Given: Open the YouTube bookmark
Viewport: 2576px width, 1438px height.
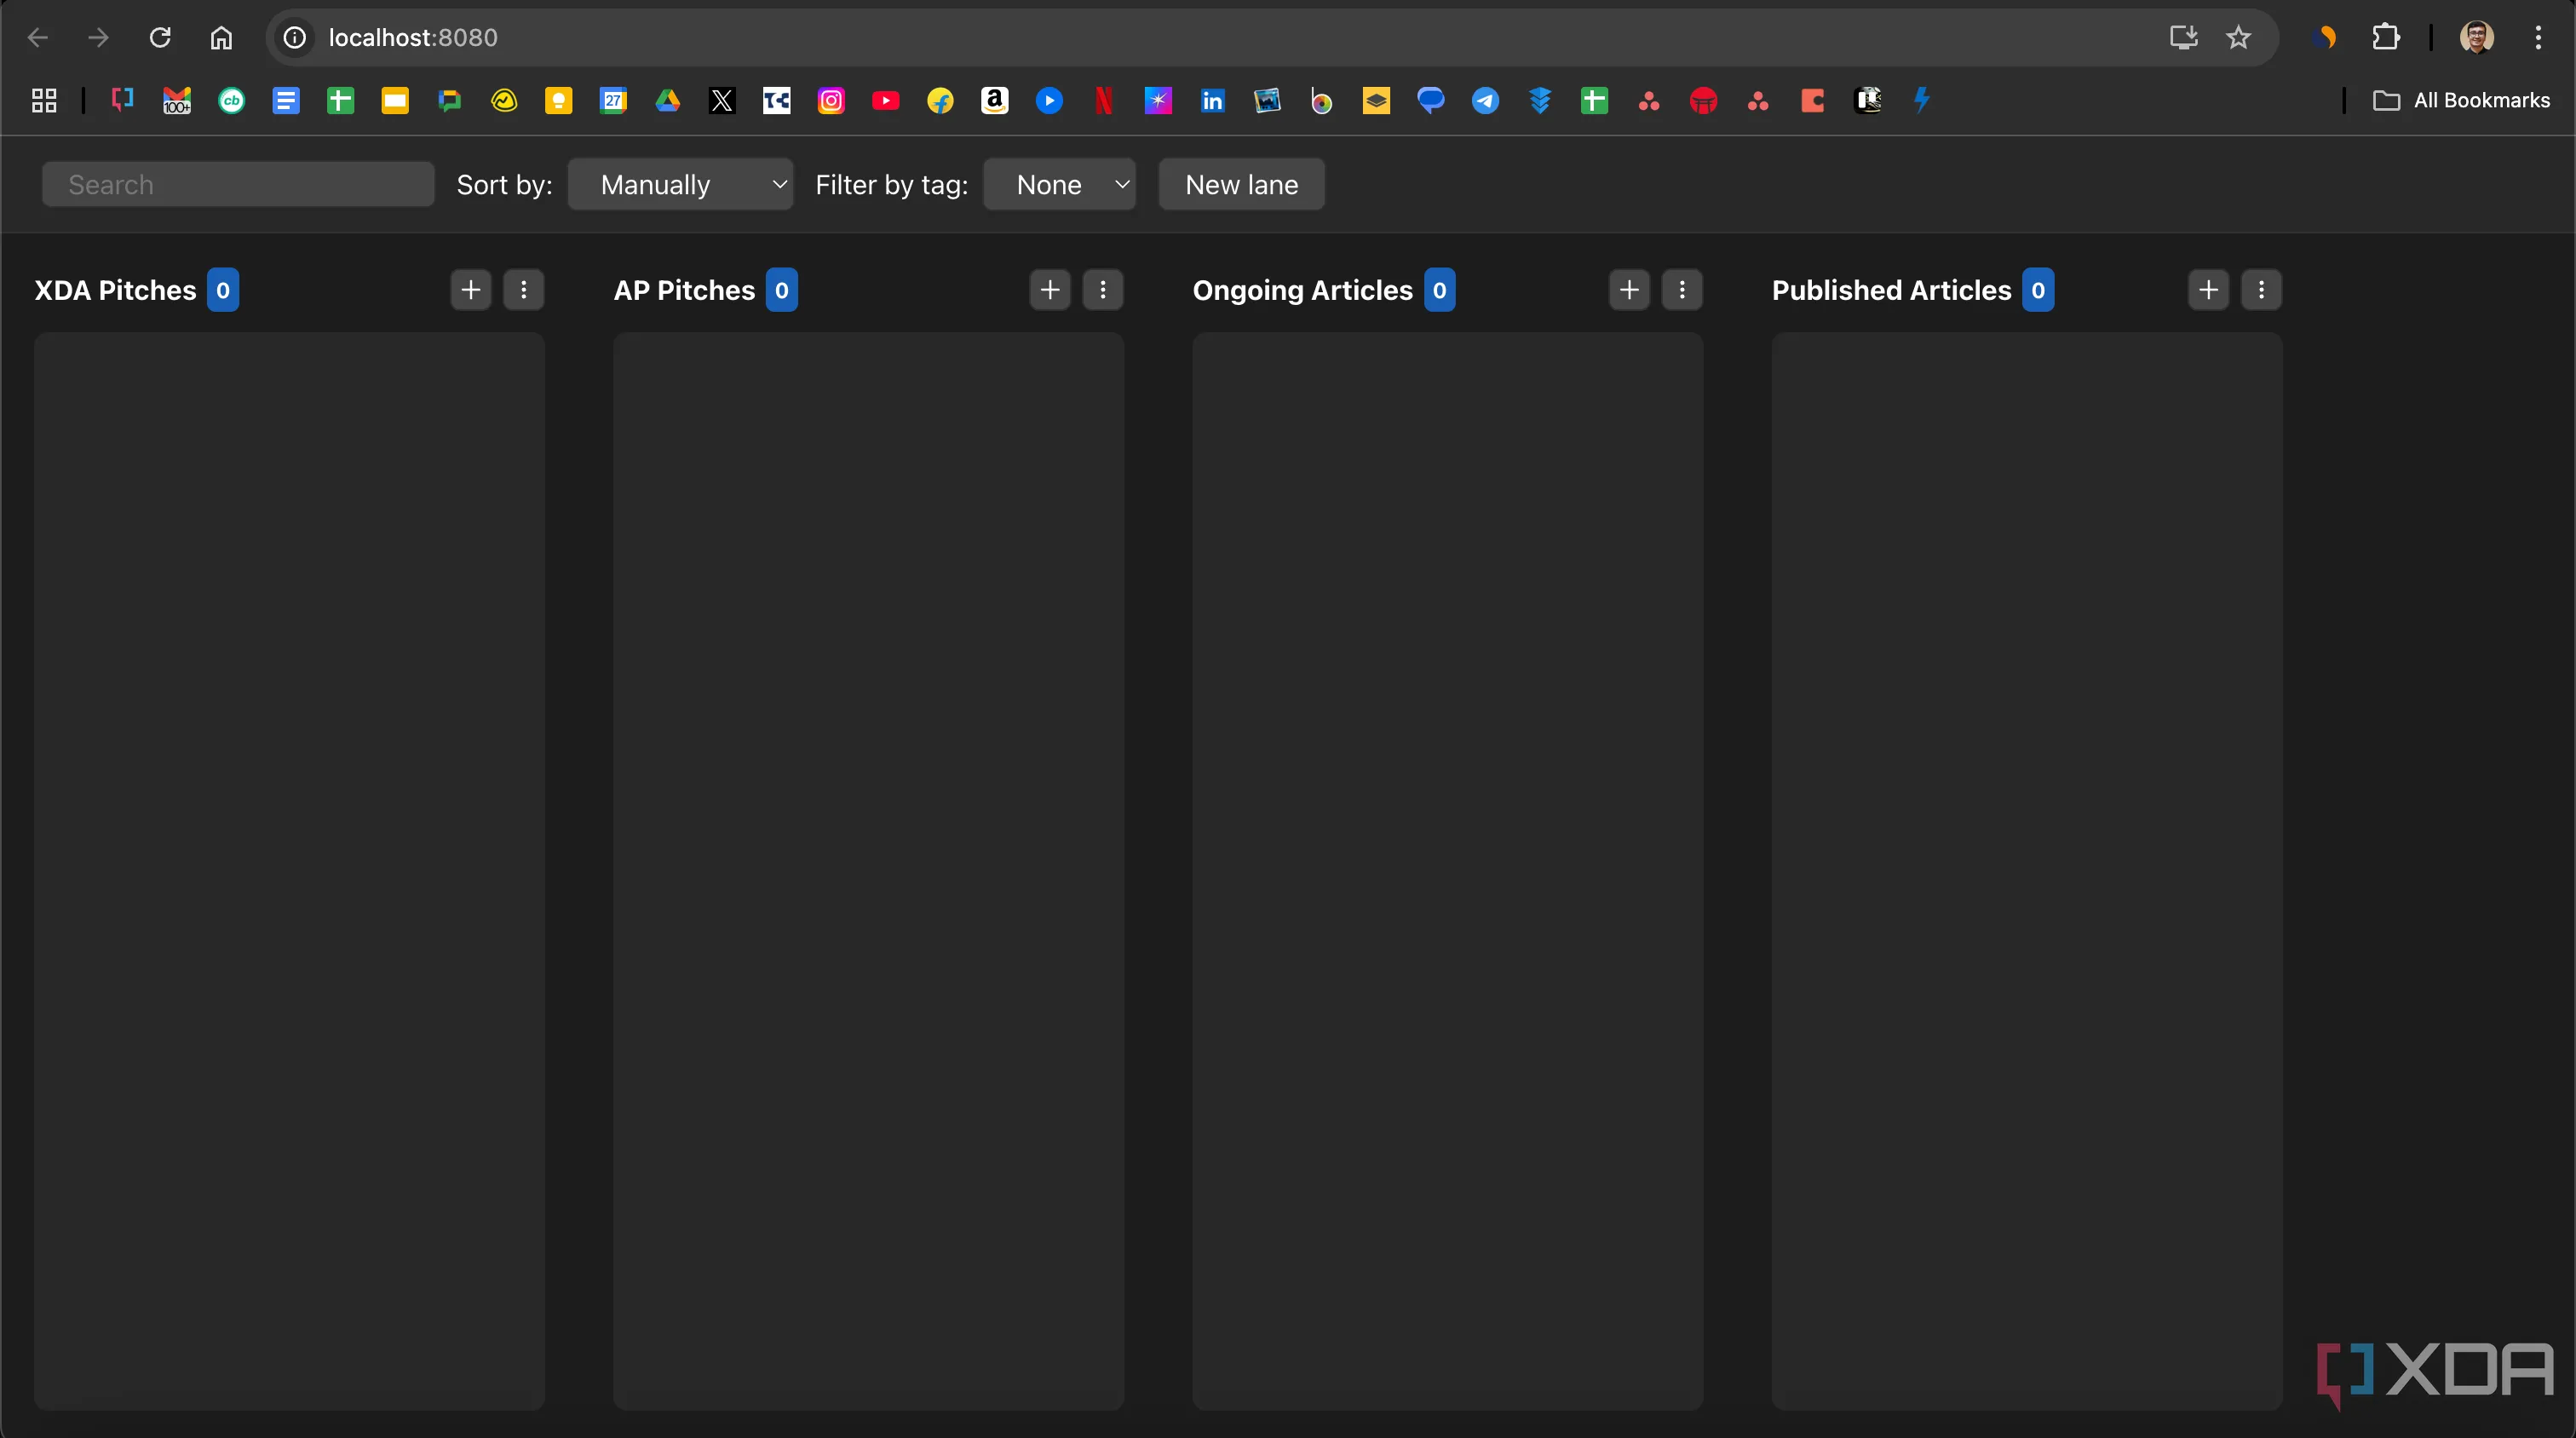Looking at the screenshot, I should (885, 100).
